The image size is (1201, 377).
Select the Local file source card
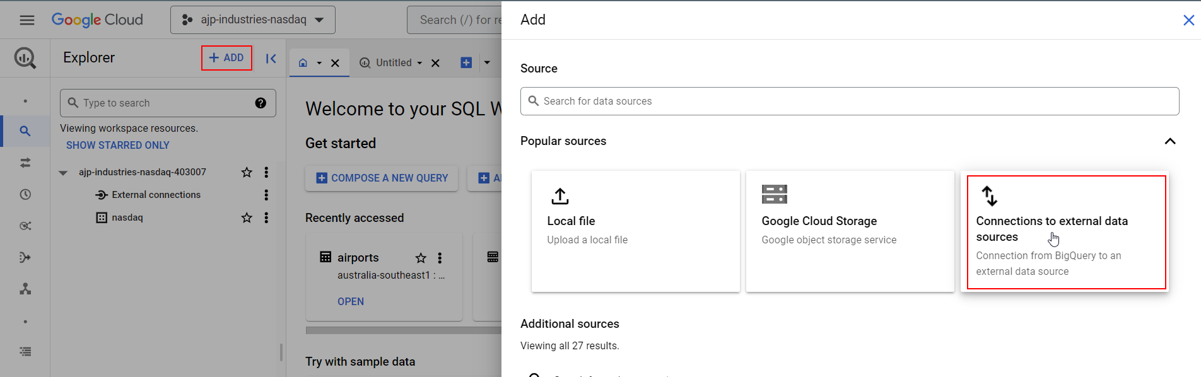(x=636, y=231)
